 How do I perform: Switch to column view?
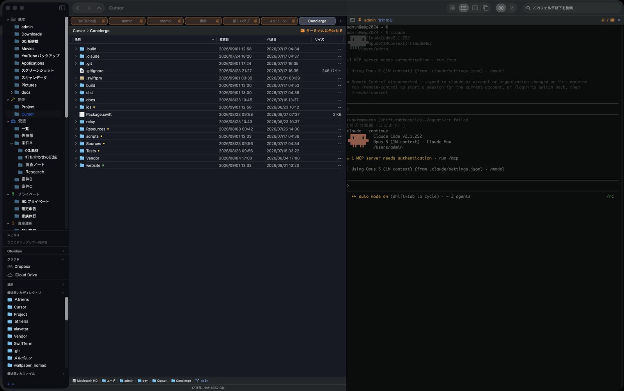(x=475, y=8)
